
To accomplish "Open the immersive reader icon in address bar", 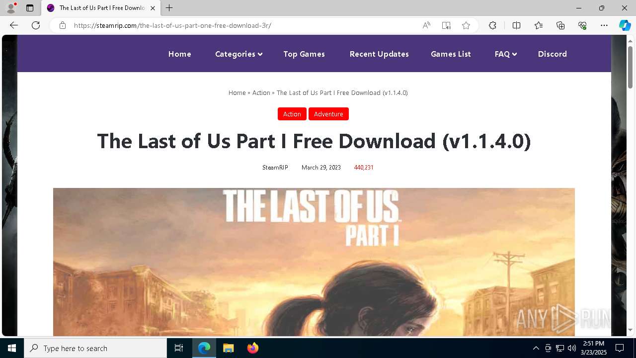I will (x=446, y=25).
